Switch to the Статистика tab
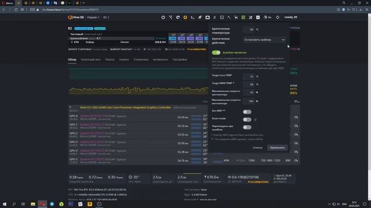 [x=141, y=60]
